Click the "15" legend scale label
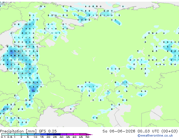This screenshot has height=138, width=179. 42,137
